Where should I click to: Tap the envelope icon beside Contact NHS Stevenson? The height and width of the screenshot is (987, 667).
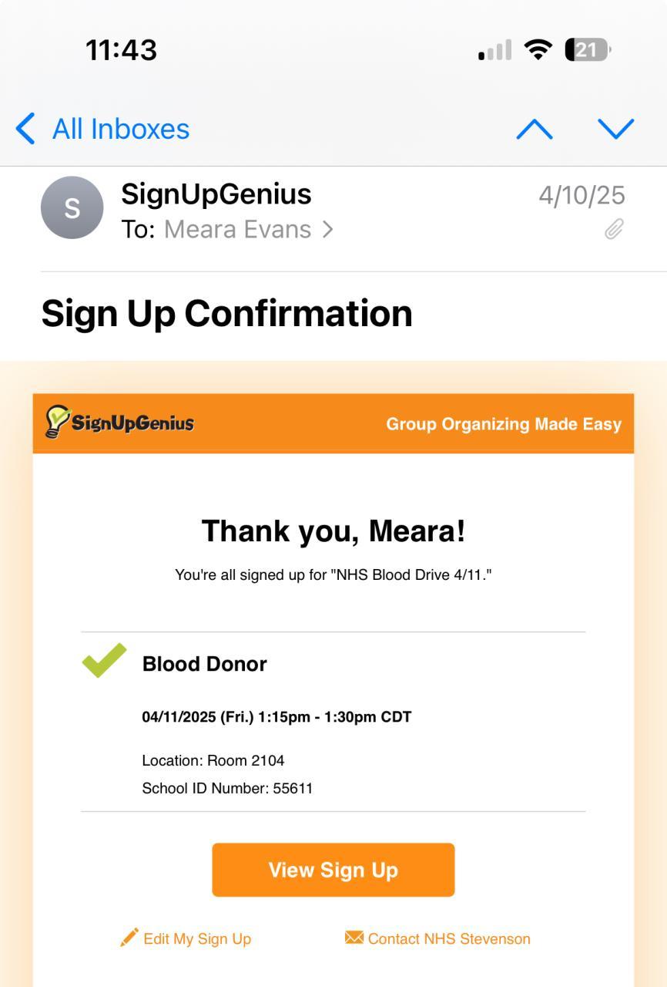[354, 937]
